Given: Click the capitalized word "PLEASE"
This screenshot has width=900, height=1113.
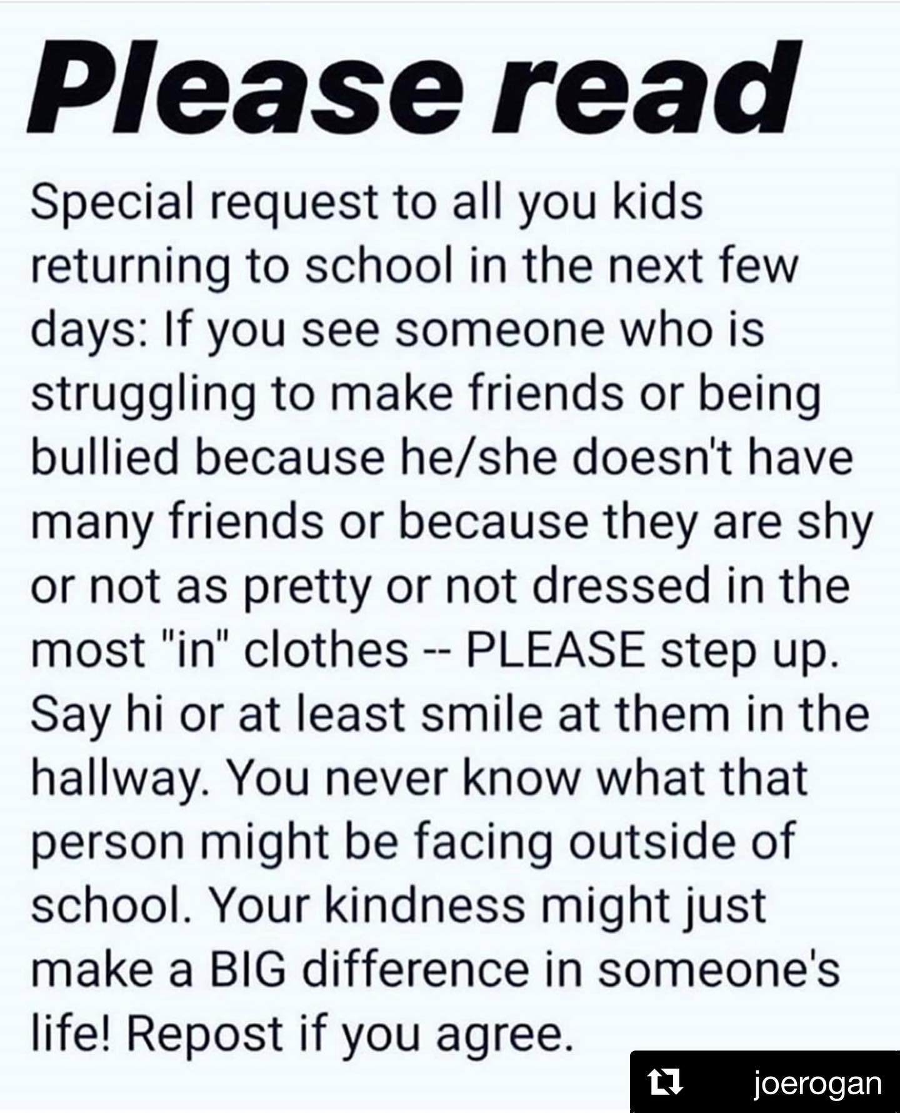Looking at the screenshot, I should [556, 650].
